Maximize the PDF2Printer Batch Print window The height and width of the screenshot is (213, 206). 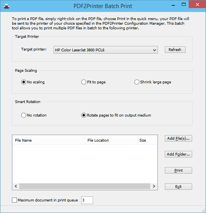[x=184, y=4]
